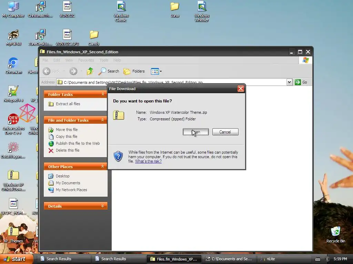Select the Chromium desktop shortcut
353x264 pixels.
[x=13, y=66]
